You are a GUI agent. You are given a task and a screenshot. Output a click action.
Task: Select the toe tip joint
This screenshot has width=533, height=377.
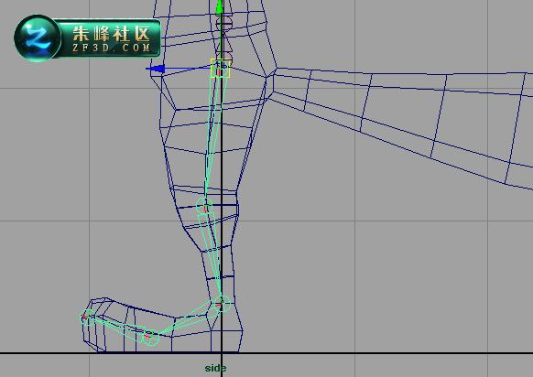87,317
